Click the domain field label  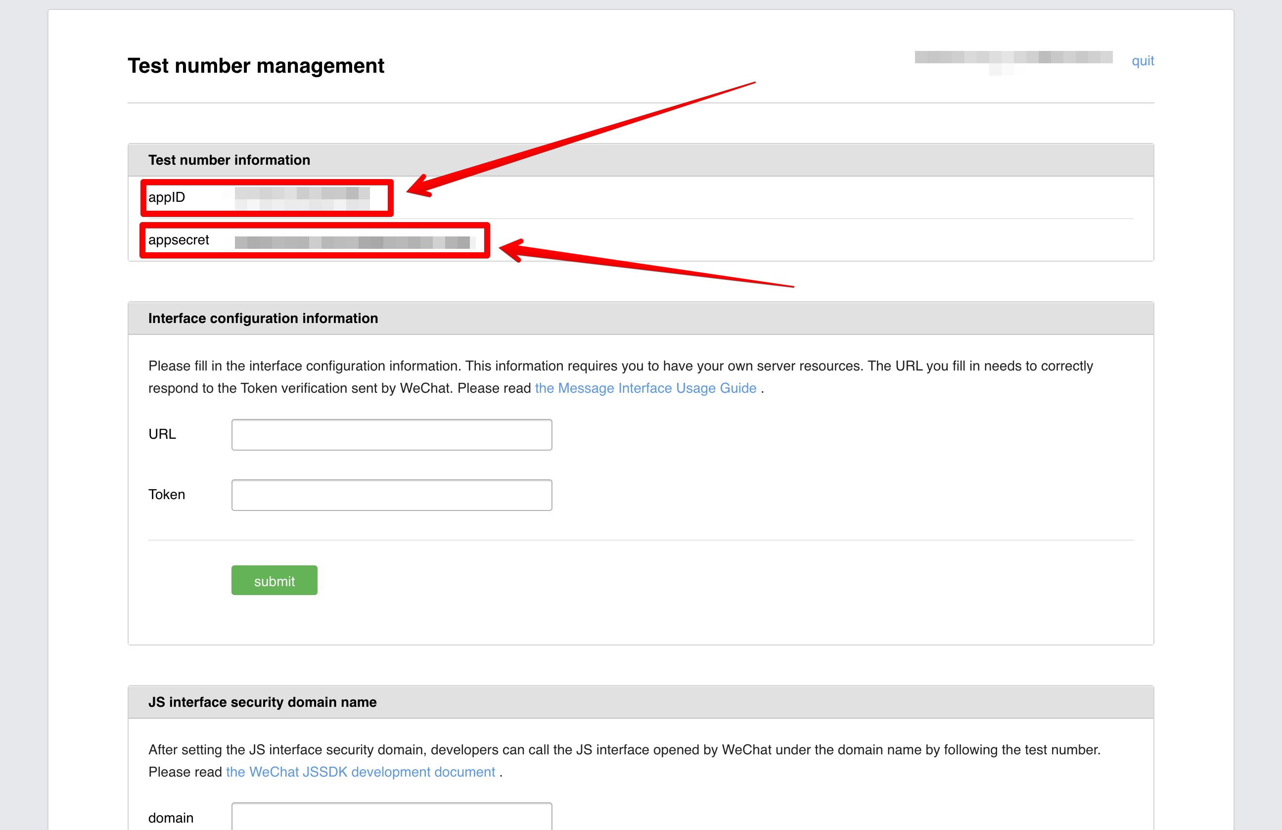point(171,818)
